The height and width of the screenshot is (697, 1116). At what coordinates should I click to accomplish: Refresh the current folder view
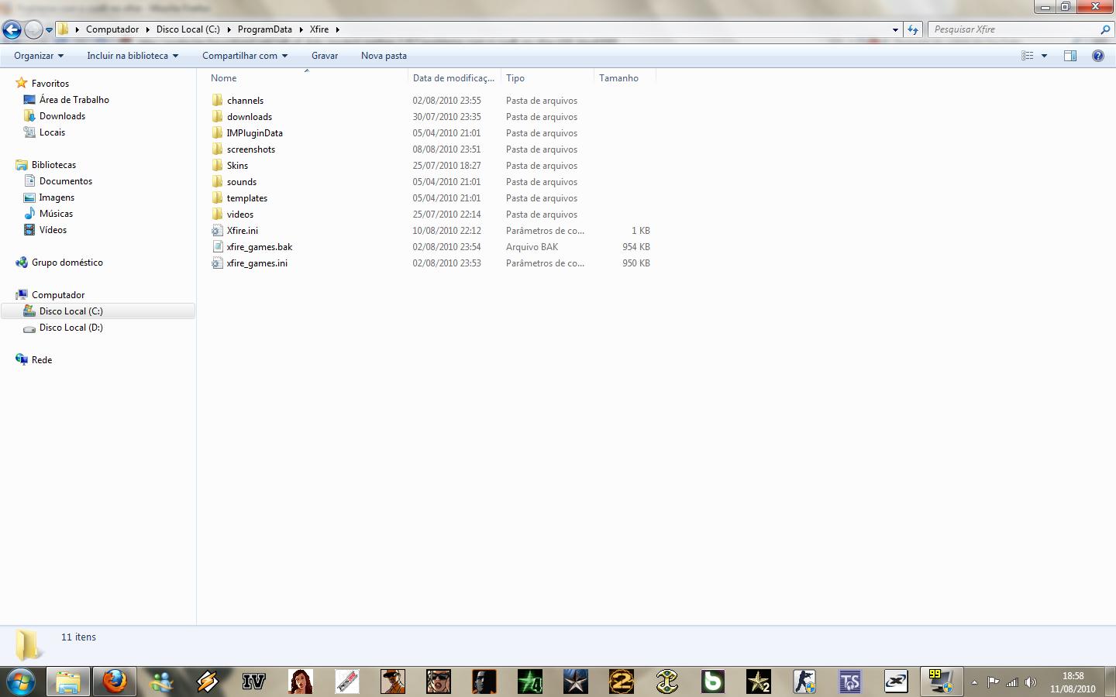pos(913,29)
